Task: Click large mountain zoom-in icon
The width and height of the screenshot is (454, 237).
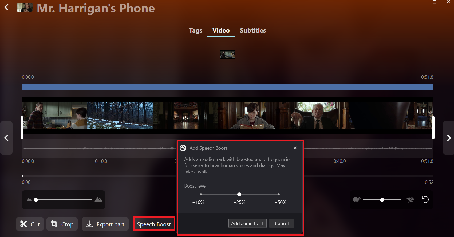Action: [x=98, y=200]
